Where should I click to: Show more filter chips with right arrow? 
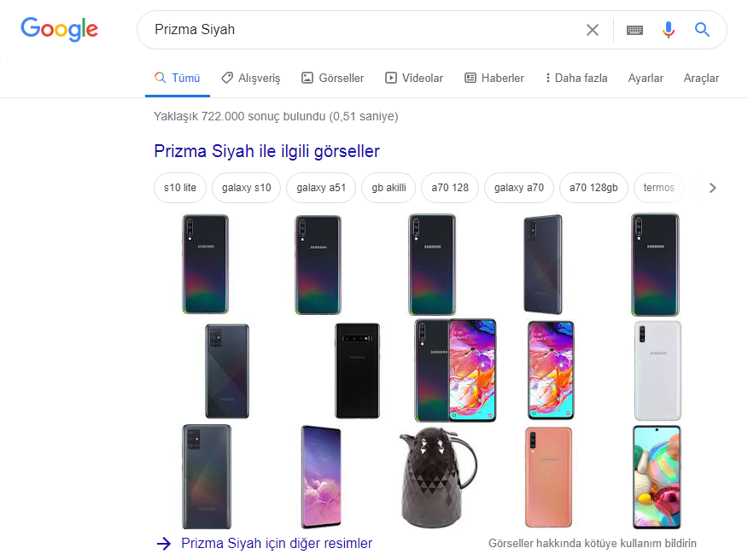[x=712, y=188]
